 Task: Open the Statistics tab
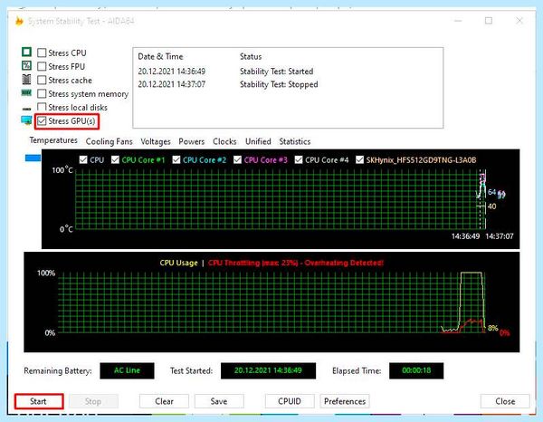pyautogui.click(x=295, y=141)
